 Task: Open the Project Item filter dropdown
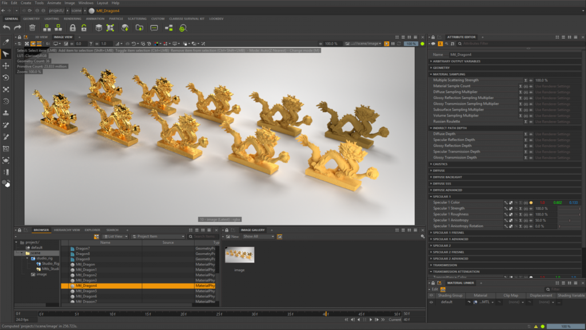point(159,237)
